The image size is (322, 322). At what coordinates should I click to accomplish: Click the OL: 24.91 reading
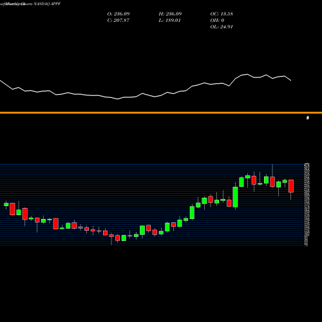pos(222,27)
